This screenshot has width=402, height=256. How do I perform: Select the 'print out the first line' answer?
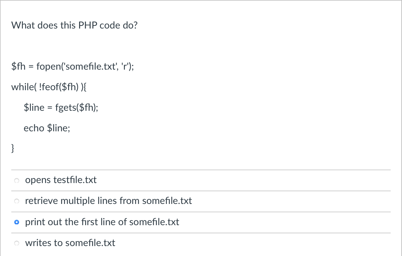(17, 222)
